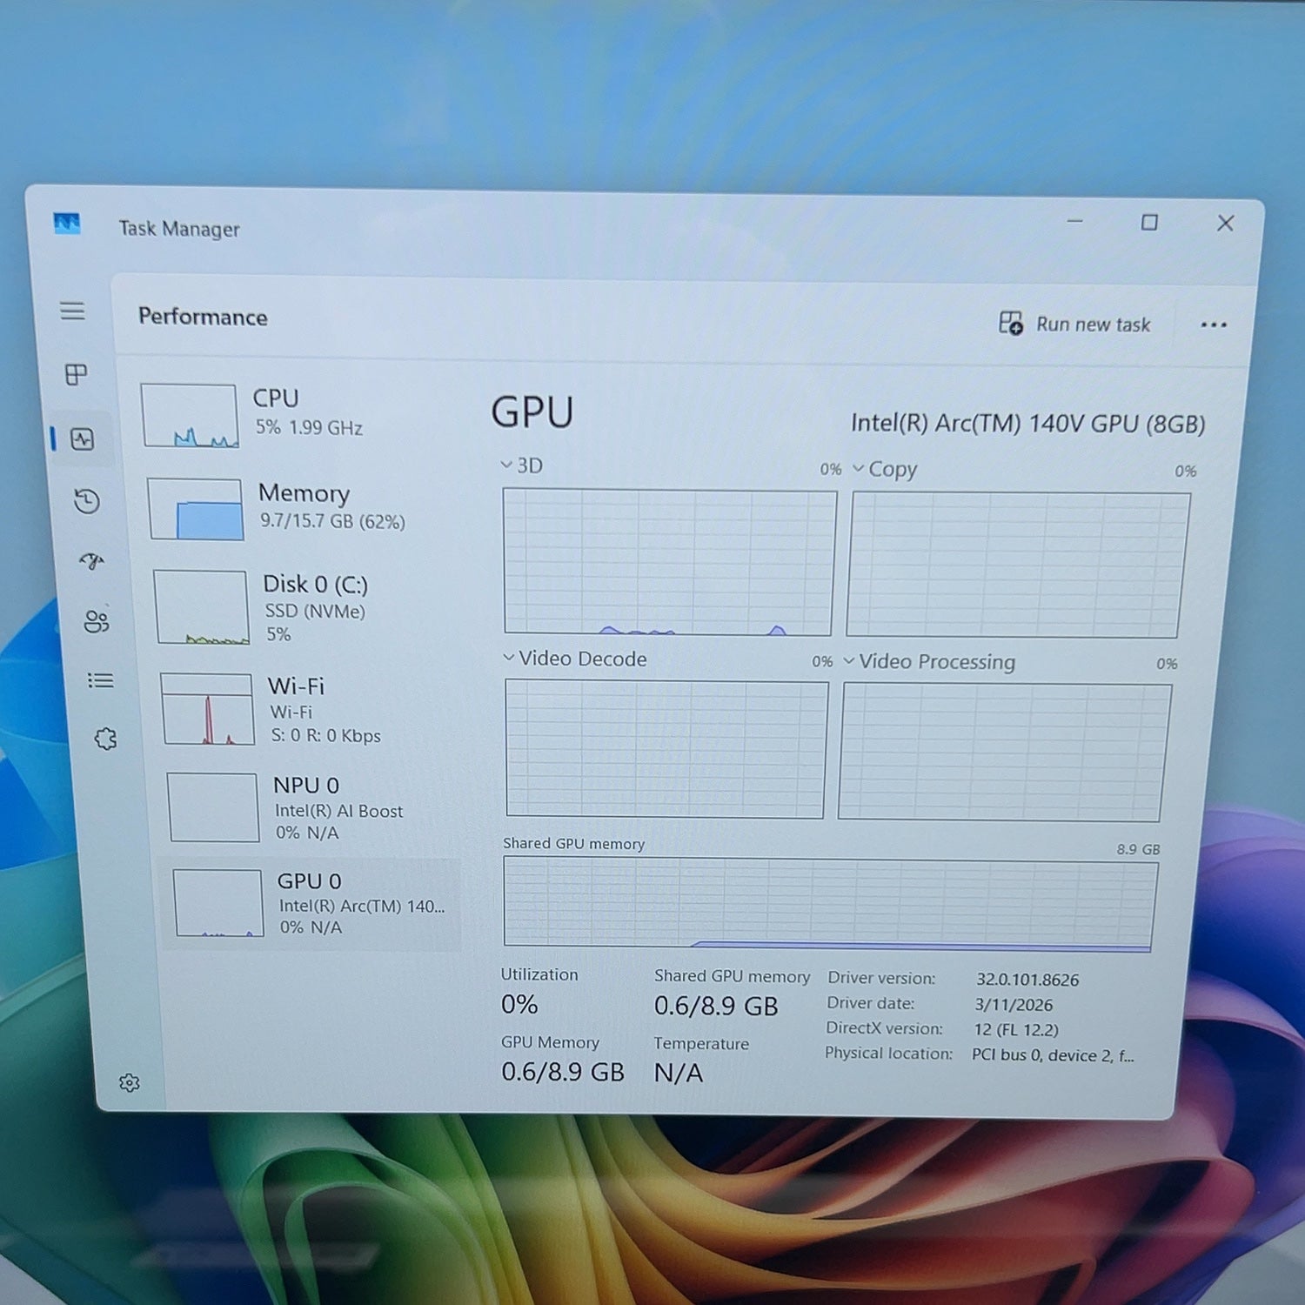This screenshot has width=1305, height=1305.
Task: Click the Video Decode usage graph
Action: click(x=666, y=749)
